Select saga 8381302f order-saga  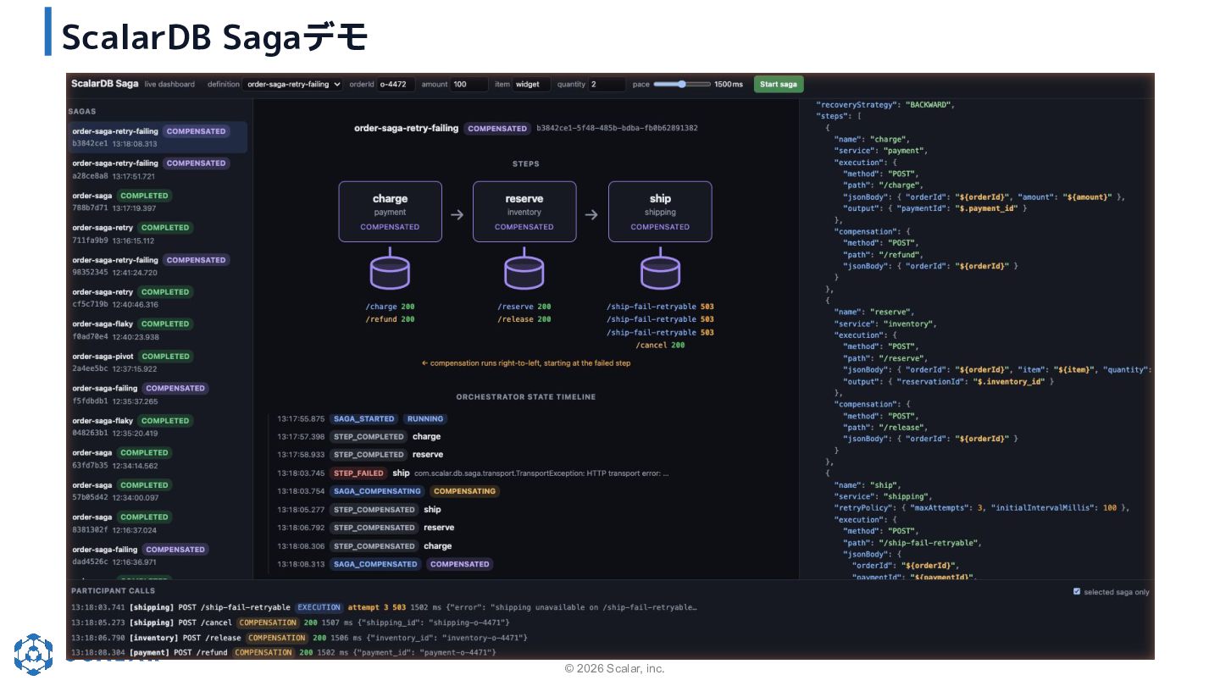point(158,523)
